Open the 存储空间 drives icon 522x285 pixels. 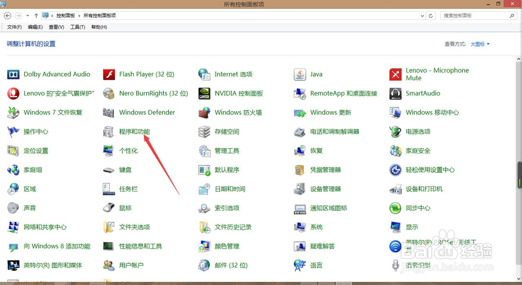click(204, 132)
